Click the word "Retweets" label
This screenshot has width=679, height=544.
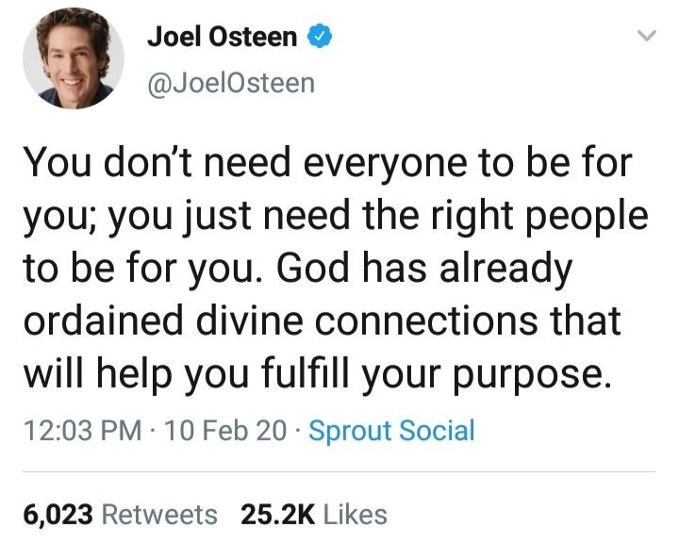coord(158,514)
